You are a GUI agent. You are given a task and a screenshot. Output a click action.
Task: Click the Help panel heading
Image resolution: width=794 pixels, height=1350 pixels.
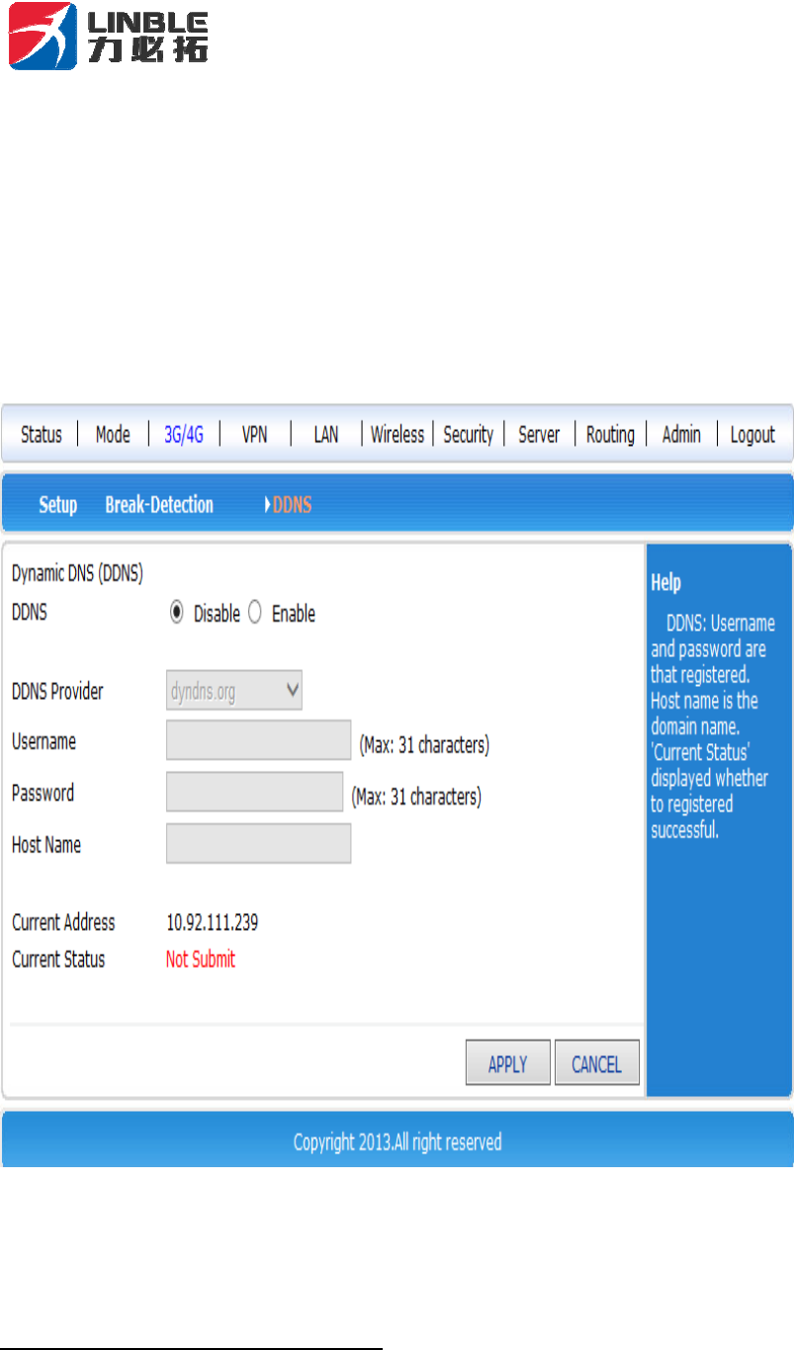tap(665, 583)
